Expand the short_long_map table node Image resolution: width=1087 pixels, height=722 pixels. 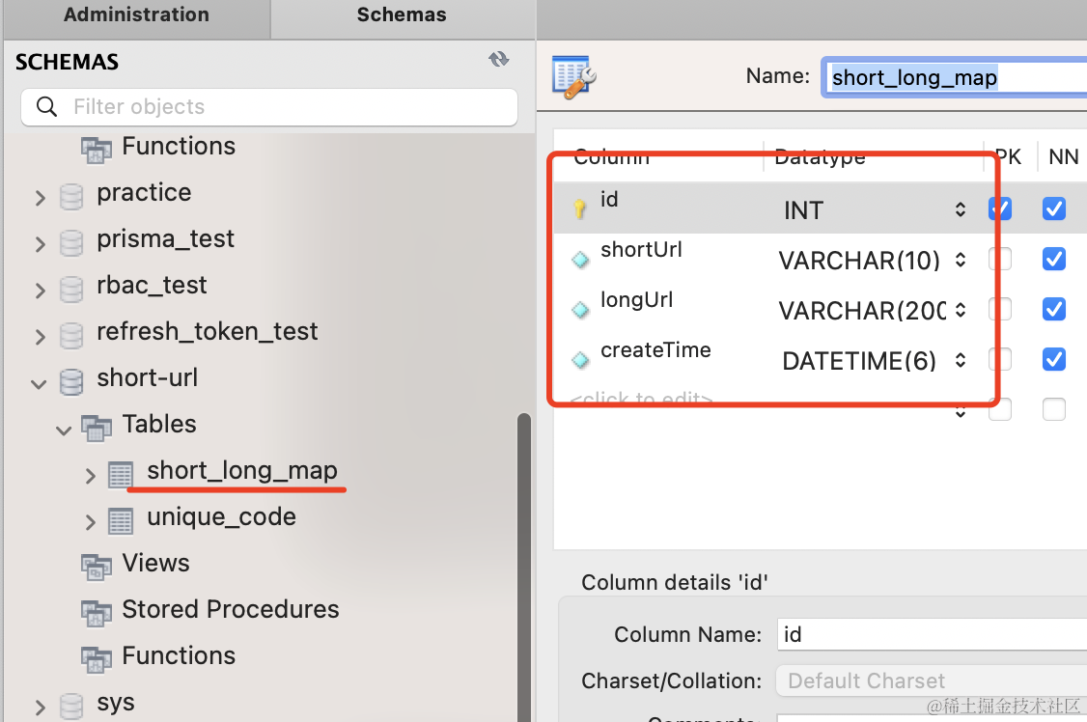90,475
